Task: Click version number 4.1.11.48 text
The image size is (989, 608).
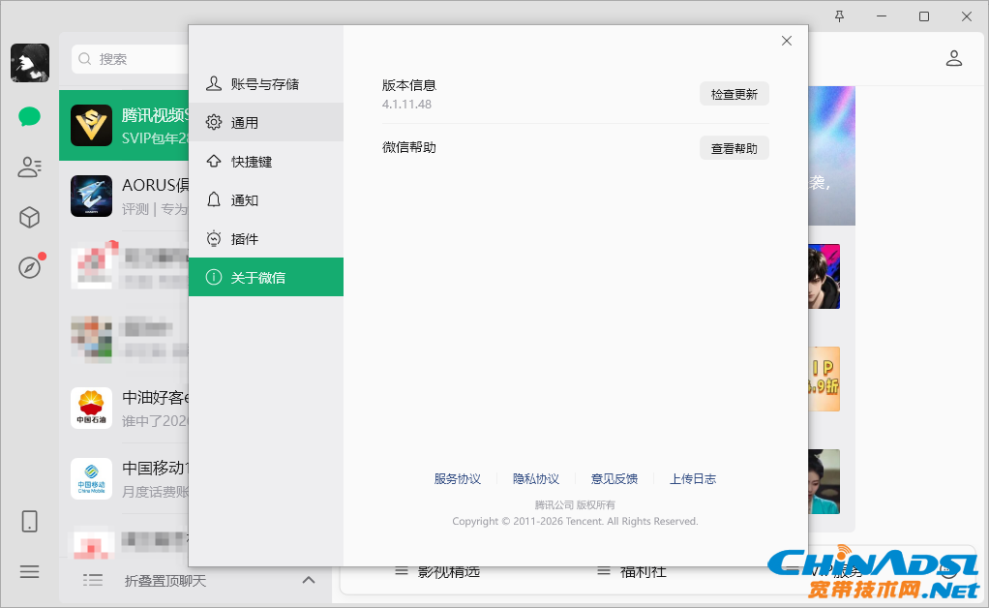Action: [x=406, y=104]
